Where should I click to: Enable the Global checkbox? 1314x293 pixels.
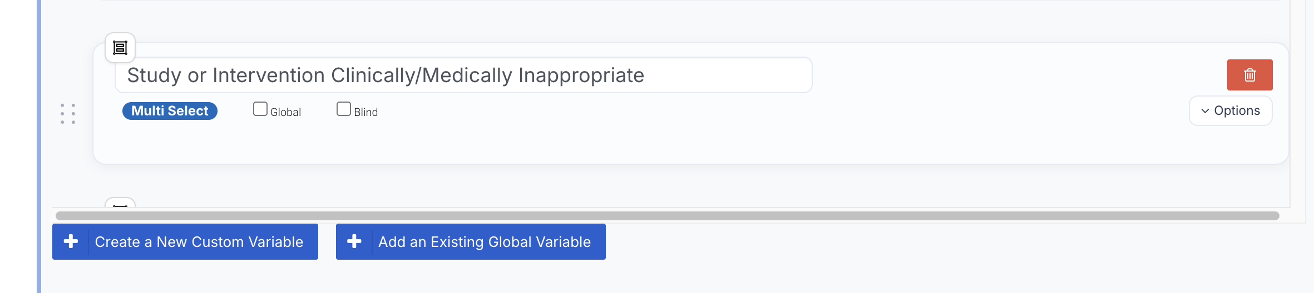click(x=260, y=109)
